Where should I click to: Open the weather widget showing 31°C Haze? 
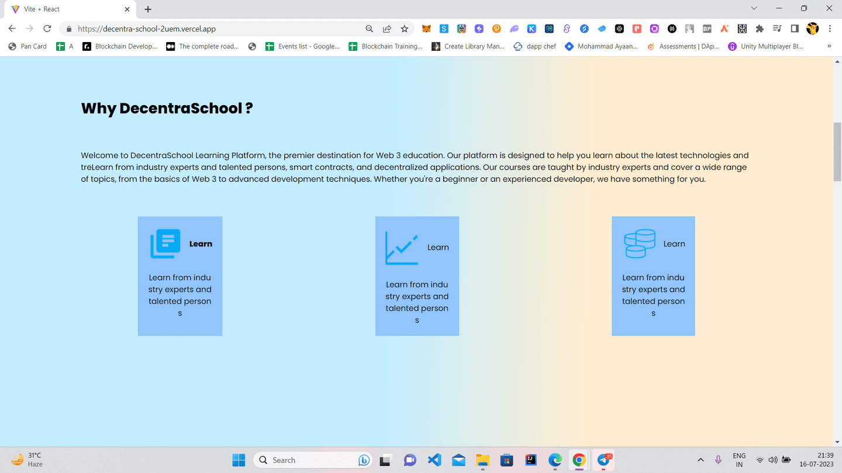[x=27, y=460]
